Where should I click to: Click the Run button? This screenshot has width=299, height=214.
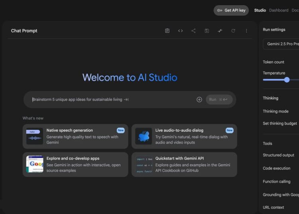[219, 99]
